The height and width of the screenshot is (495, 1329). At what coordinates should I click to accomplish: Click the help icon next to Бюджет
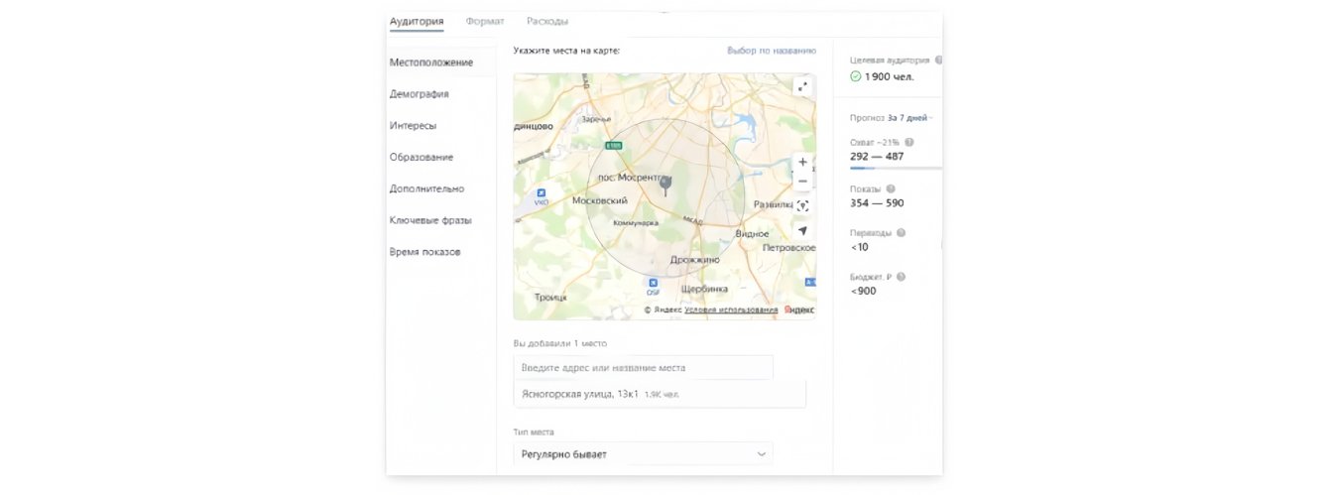pos(902,277)
